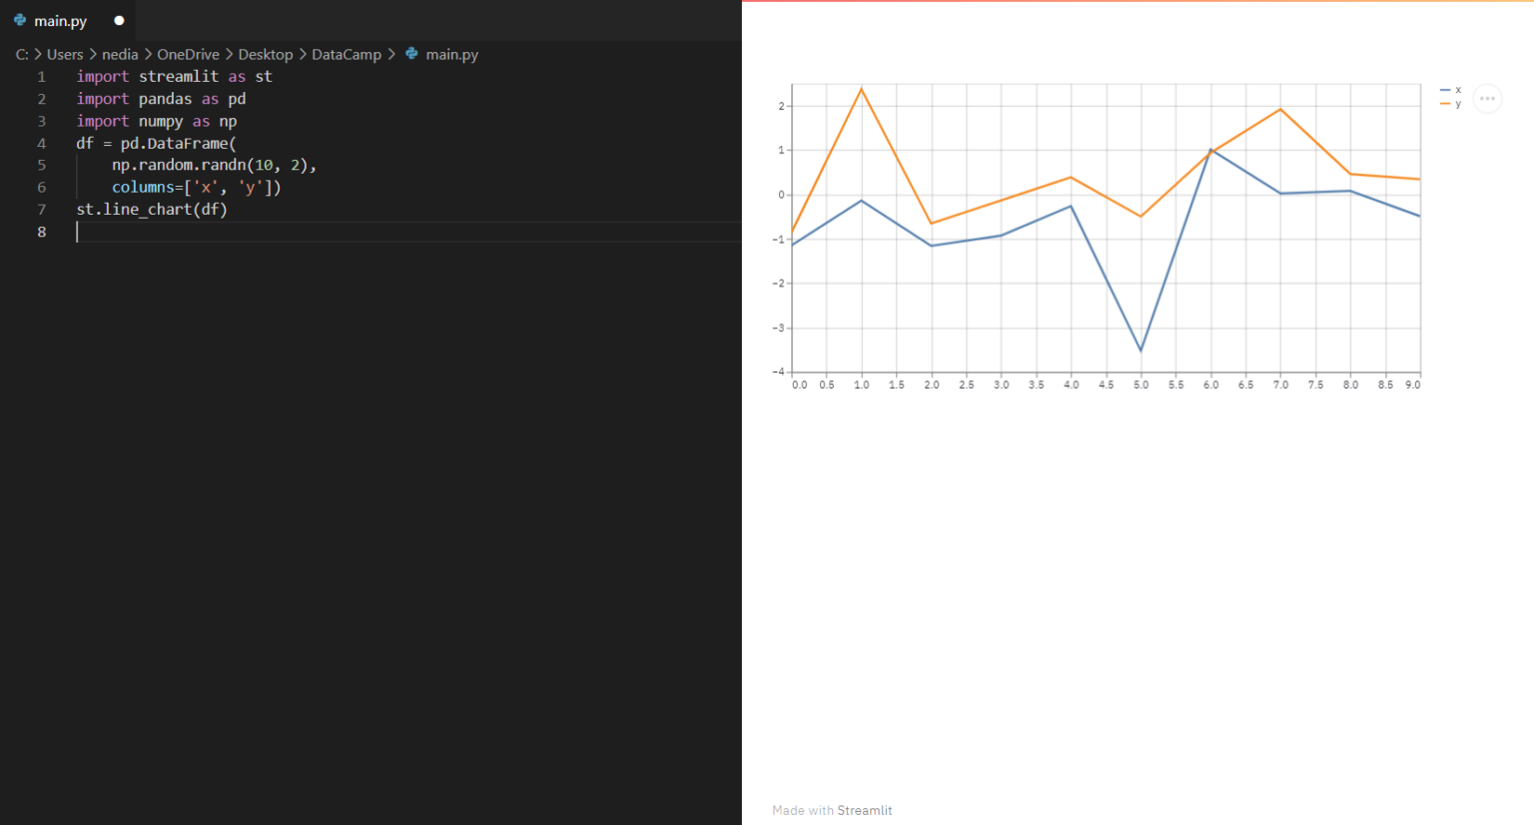Screen dimensions: 1534x825
Task: Click the Python file icon in main.py tab
Action: 20,20
